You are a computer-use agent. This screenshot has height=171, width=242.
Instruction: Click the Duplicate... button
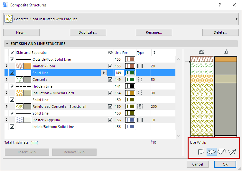(x=88, y=32)
